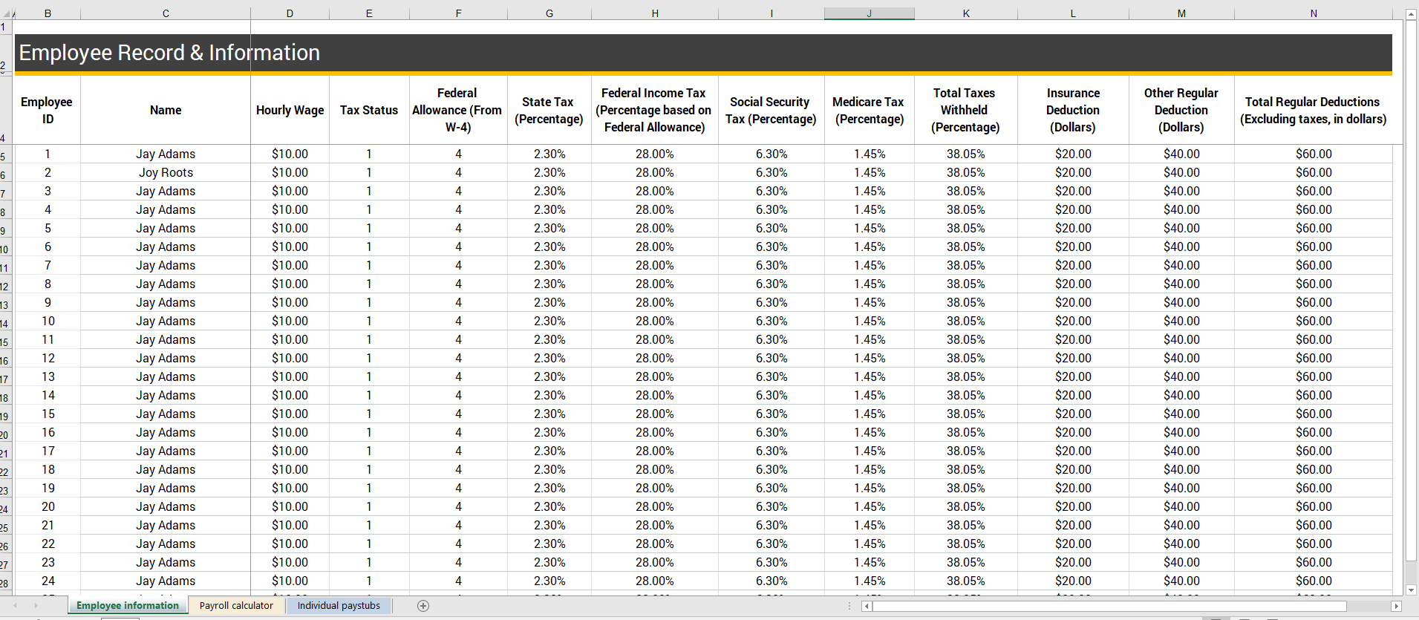The width and height of the screenshot is (1419, 620).
Task: Switch to Individual paystubs sheet tab
Action: (339, 606)
